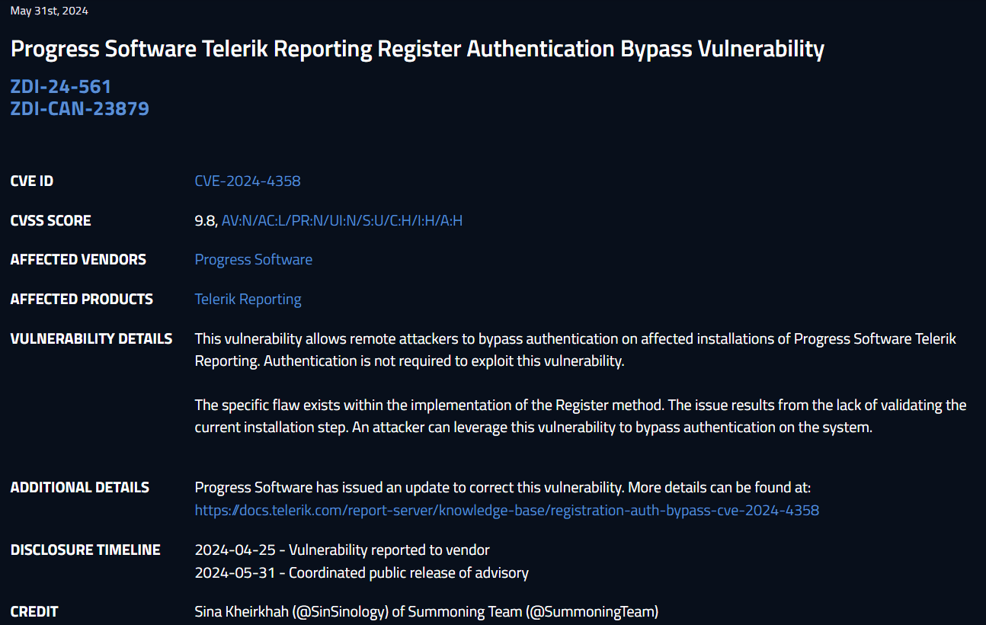Click the 2024-05-31 public release entry
This screenshot has height=625, width=986.
(361, 573)
